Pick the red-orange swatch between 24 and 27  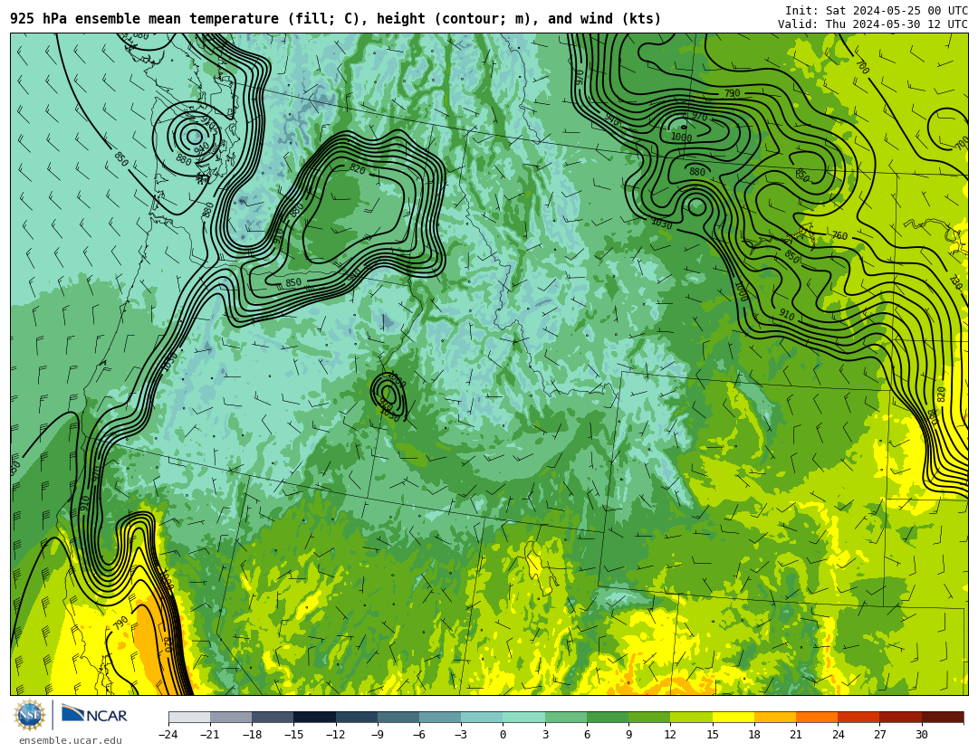[858, 717]
